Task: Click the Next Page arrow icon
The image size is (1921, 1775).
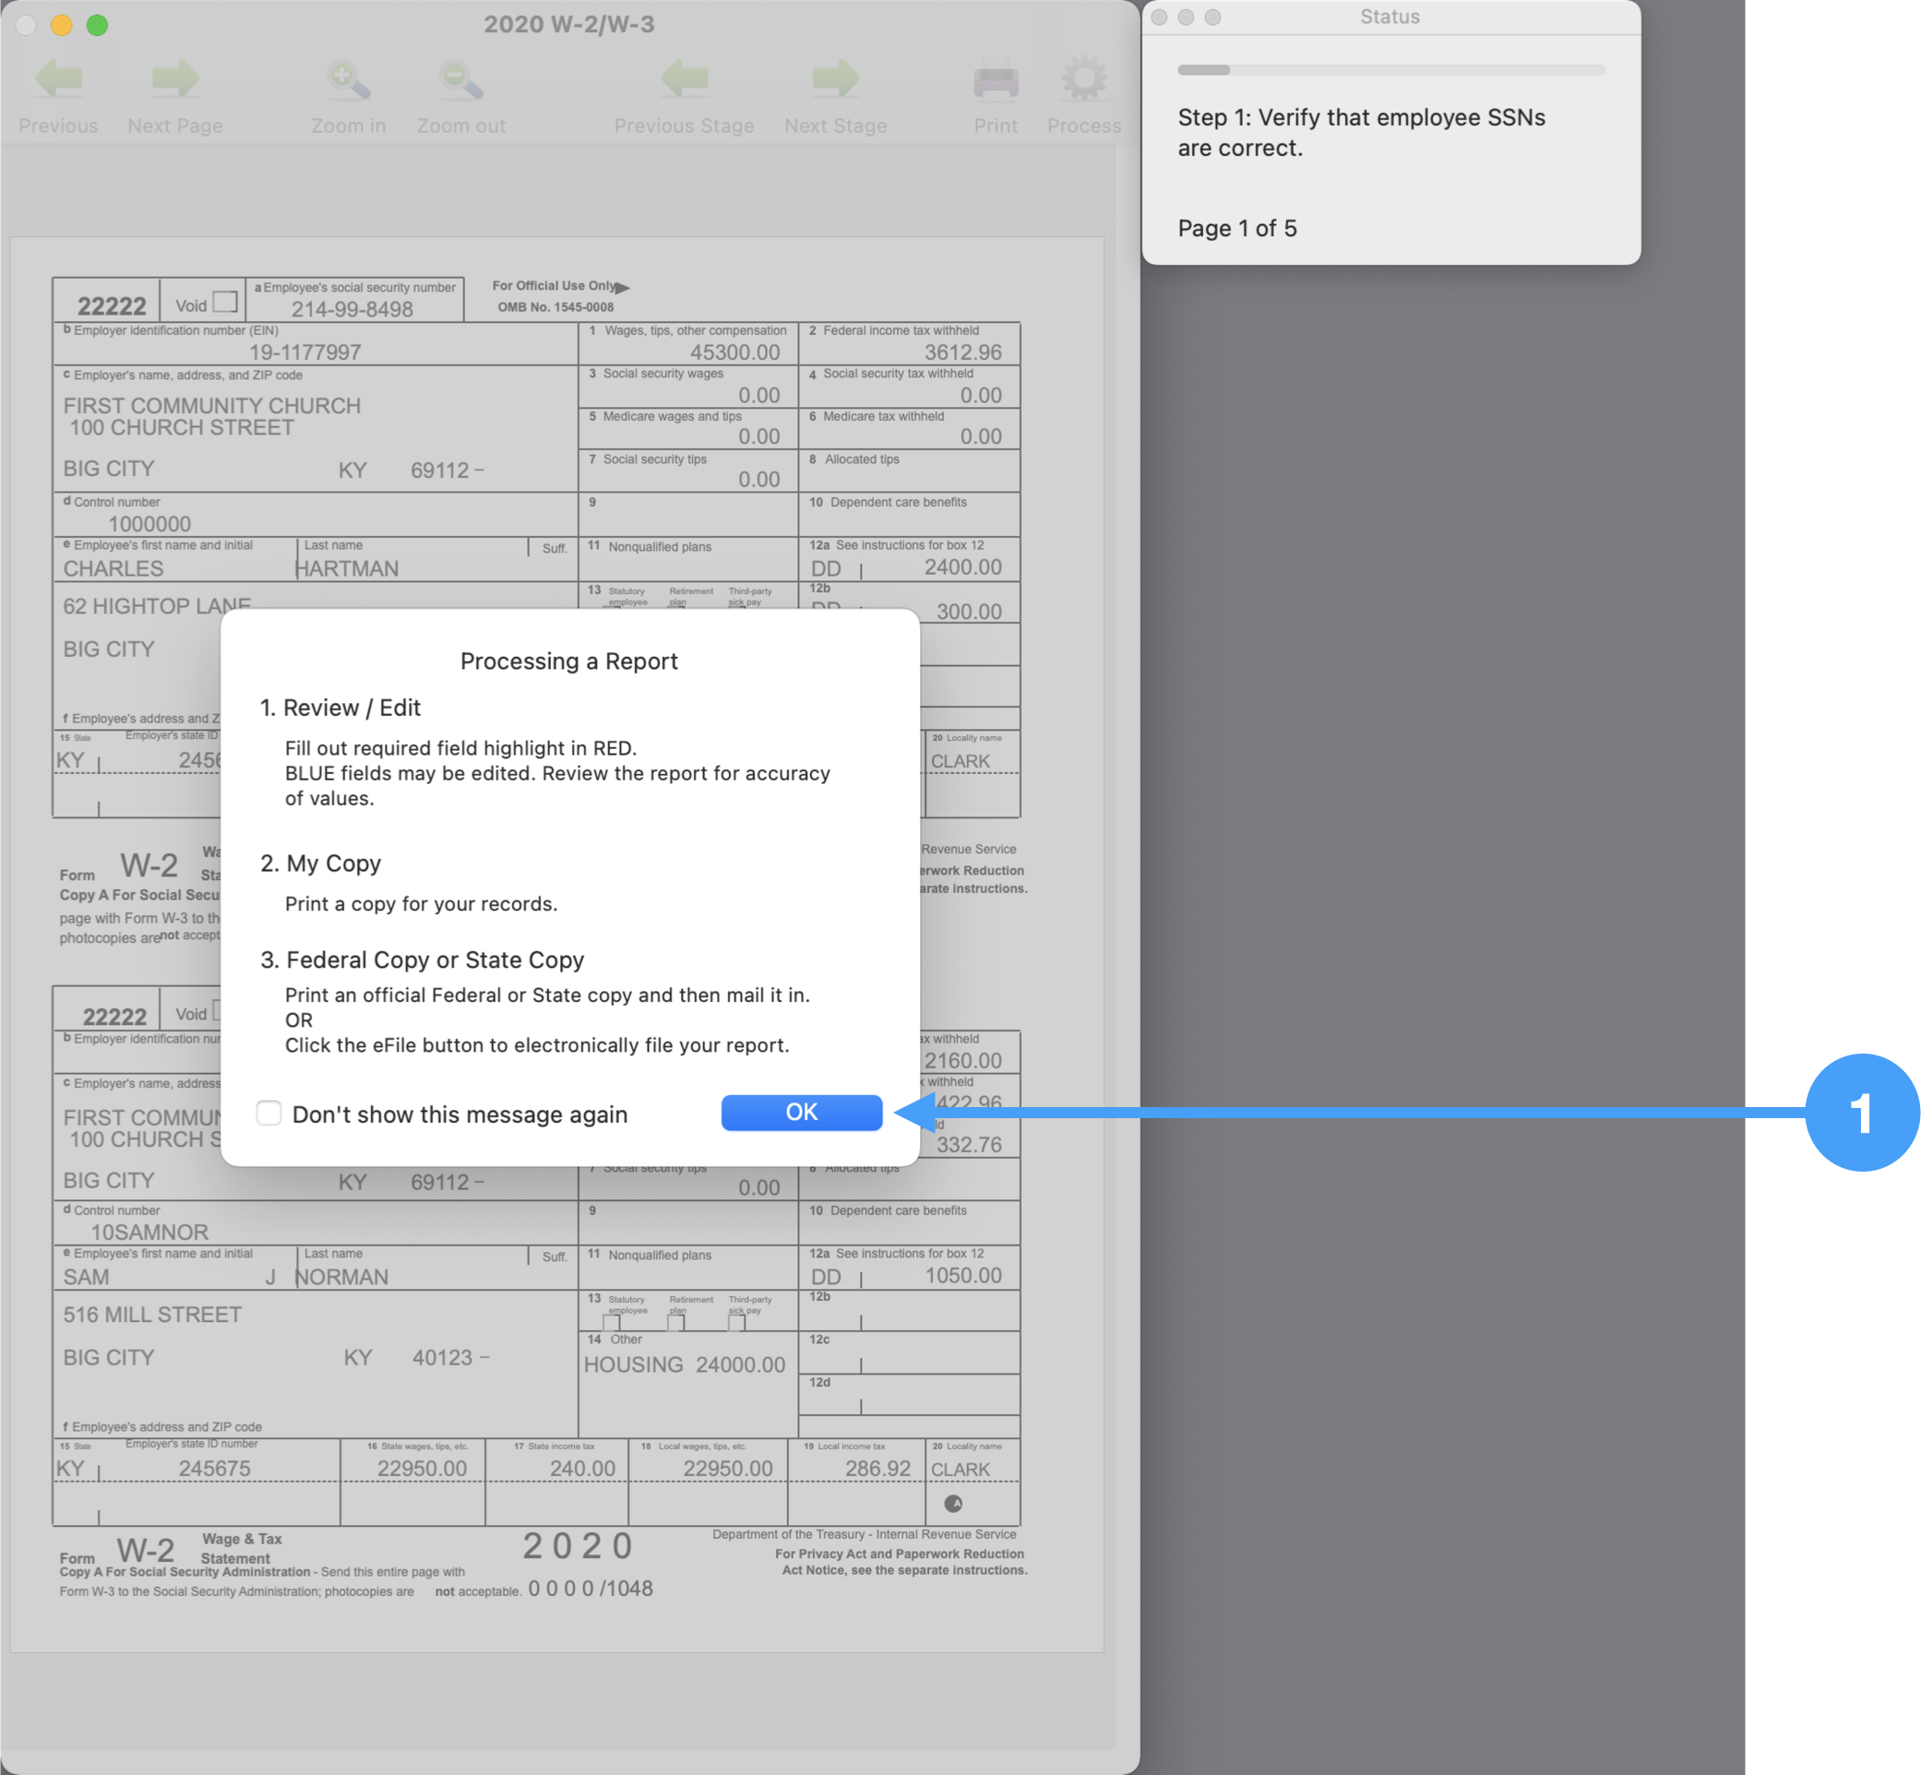Action: click(x=174, y=78)
